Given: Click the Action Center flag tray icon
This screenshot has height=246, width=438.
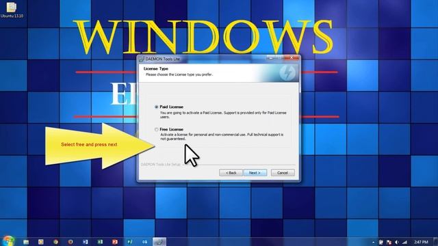Looking at the screenshot, I should (x=389, y=243).
